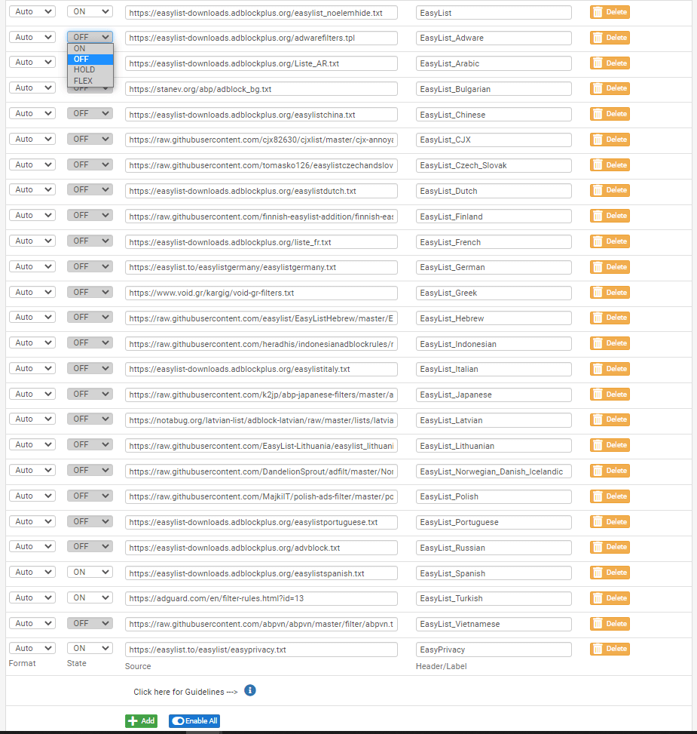Open State dropdown for EasyPrivacy row
This screenshot has width=697, height=734.
point(90,649)
